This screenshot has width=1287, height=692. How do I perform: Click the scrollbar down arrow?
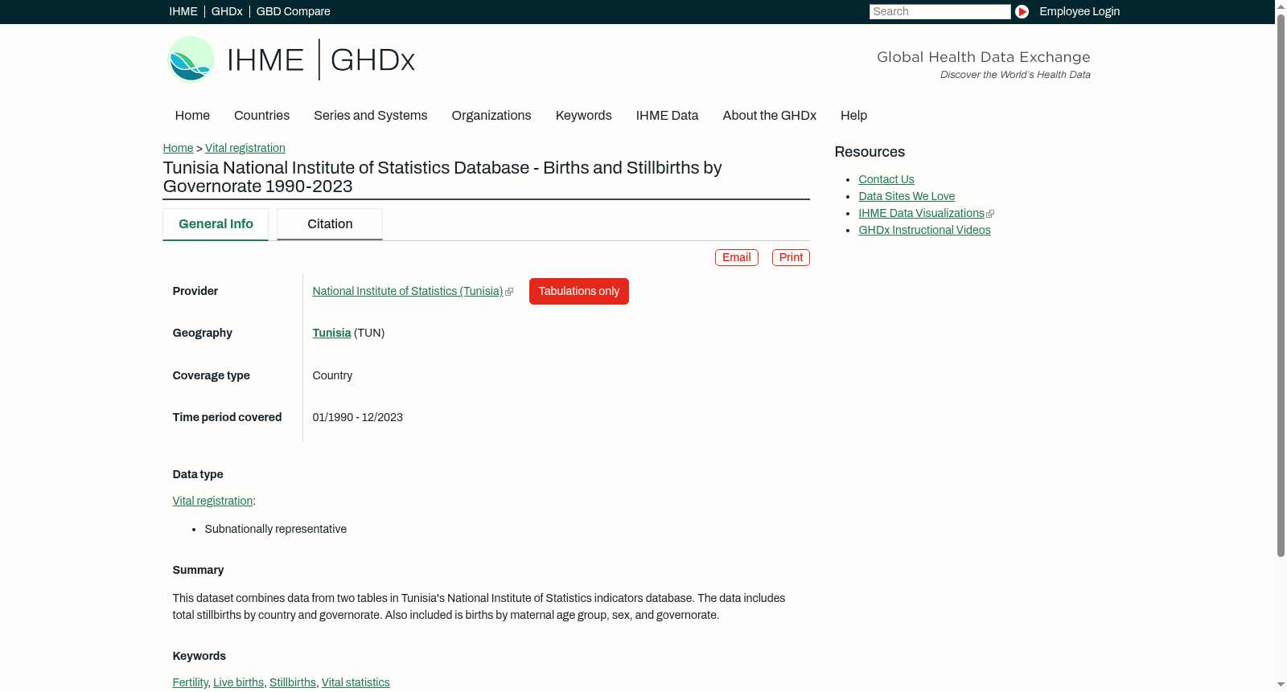point(1281,686)
